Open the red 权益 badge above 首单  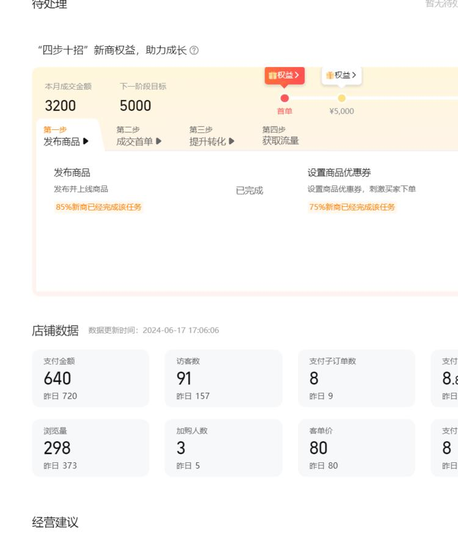point(285,75)
